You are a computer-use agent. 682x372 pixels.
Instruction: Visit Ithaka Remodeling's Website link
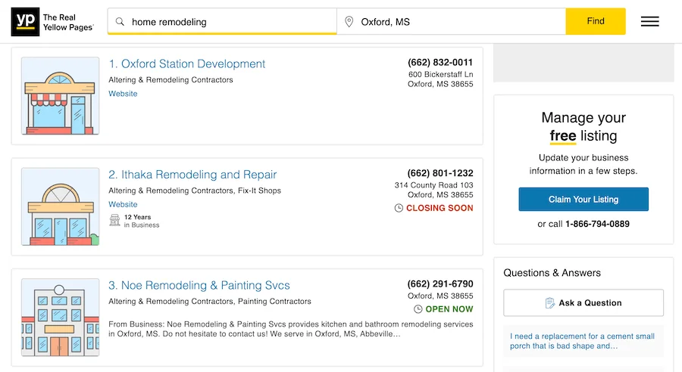click(x=123, y=204)
